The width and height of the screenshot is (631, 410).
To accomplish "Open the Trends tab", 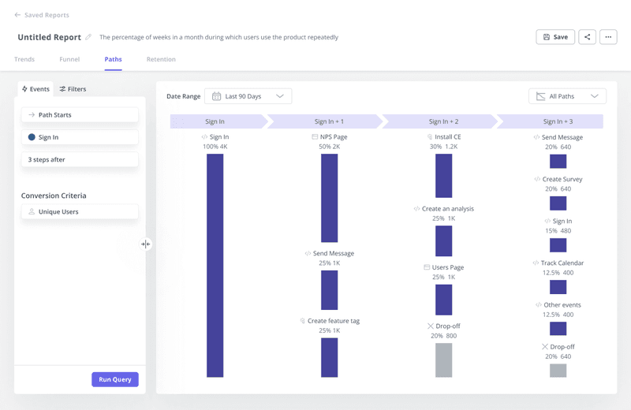I will (x=24, y=59).
